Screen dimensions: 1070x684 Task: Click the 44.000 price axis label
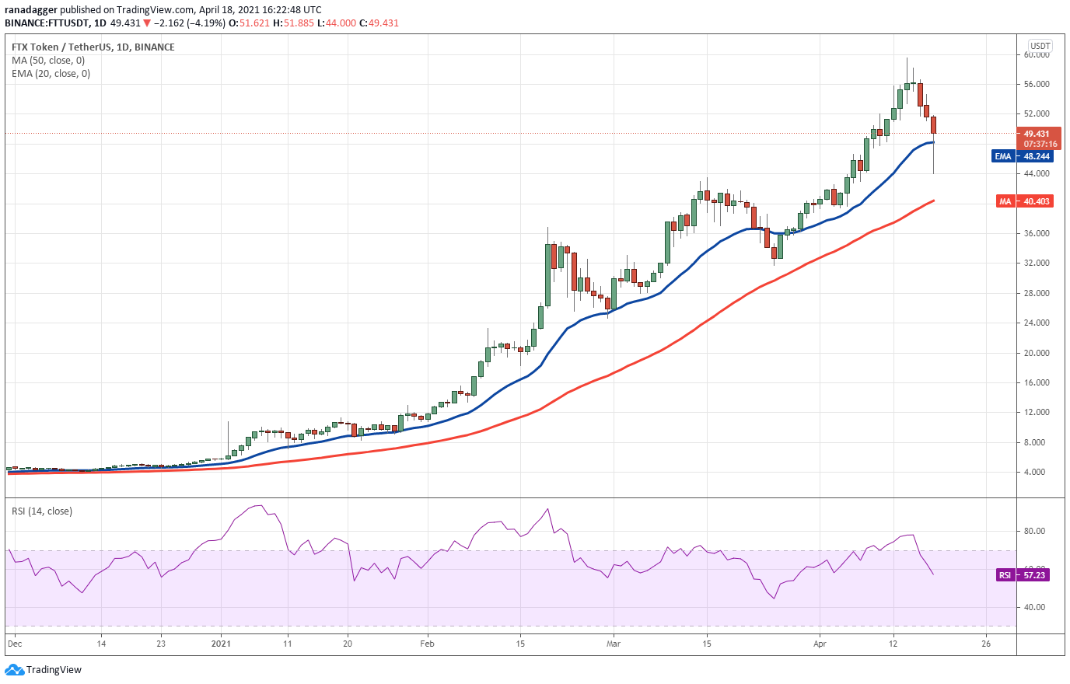pos(1037,173)
